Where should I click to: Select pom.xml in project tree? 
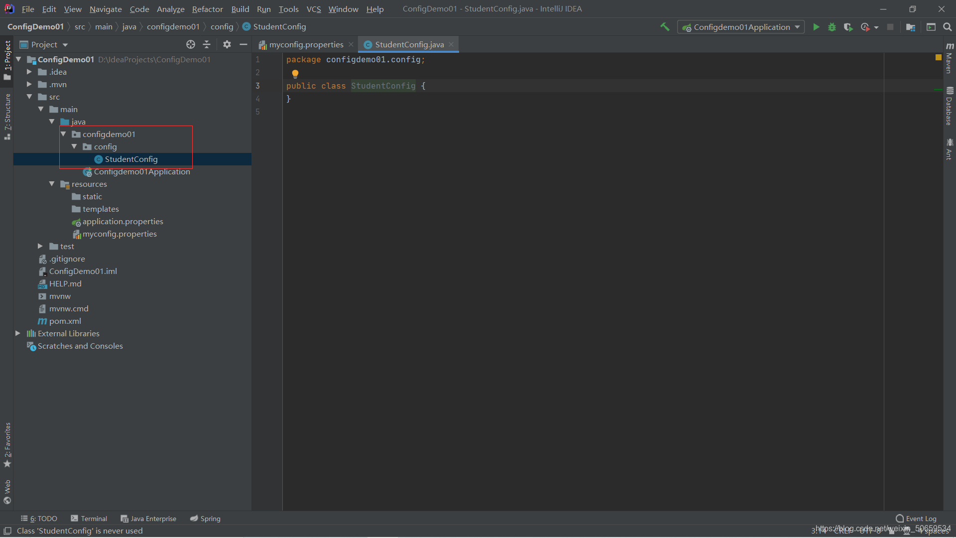tap(65, 321)
